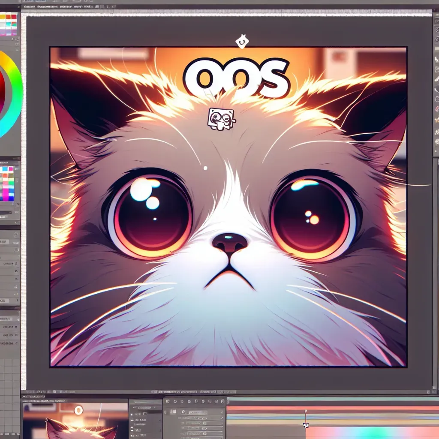Select the square emoji sticker on the cat's forehead
Screen dimensions: 439x439
[x=221, y=119]
